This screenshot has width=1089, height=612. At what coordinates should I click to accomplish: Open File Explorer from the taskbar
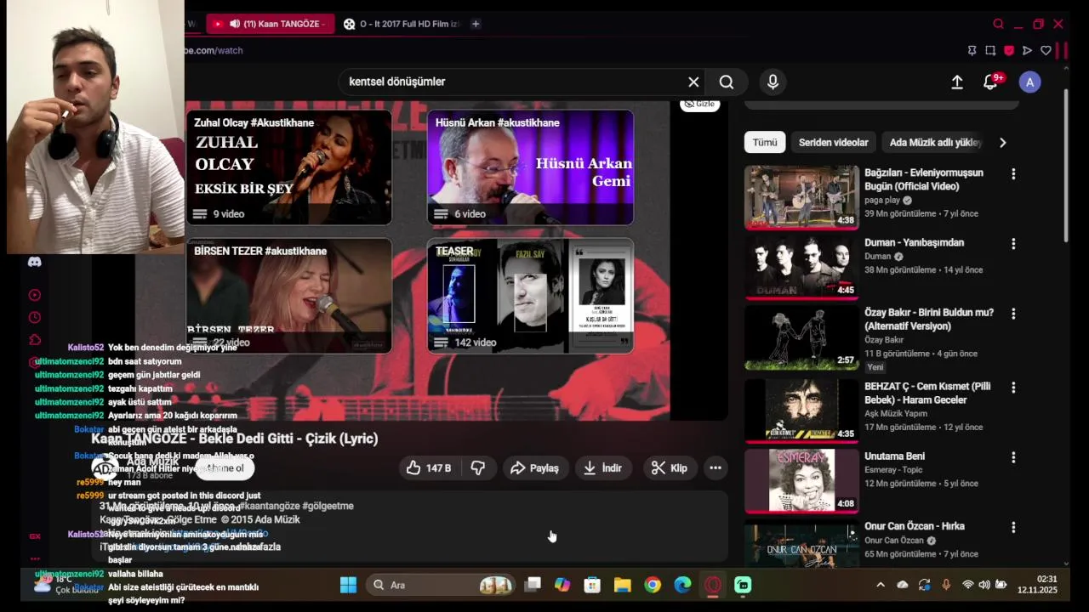click(622, 585)
